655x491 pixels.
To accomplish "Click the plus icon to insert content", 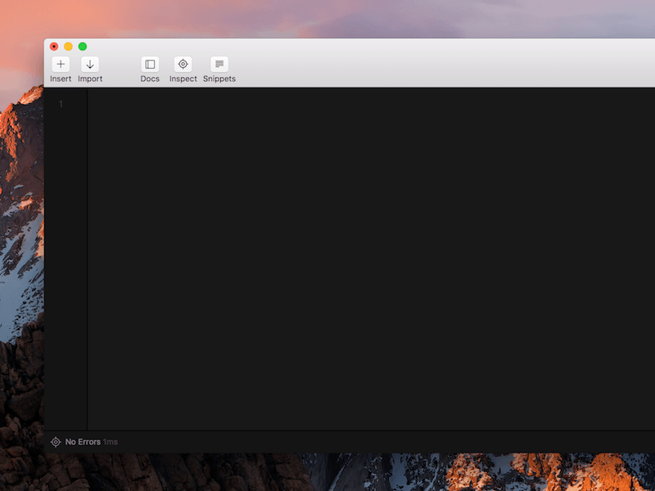I will pos(61,64).
